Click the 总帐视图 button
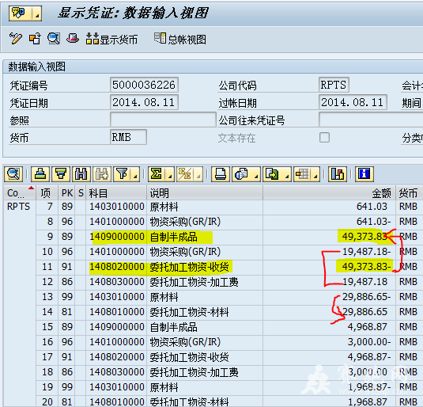This screenshot has width=423, height=407. [x=180, y=39]
